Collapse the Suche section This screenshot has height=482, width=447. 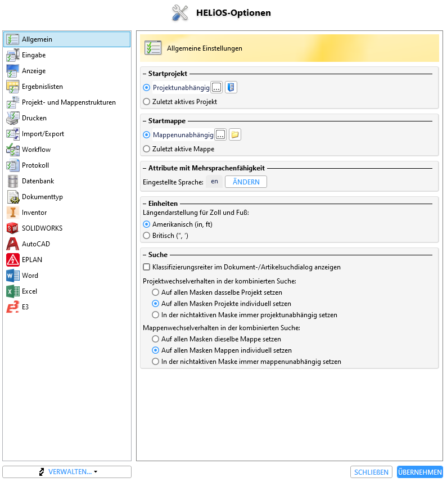[x=145, y=255]
